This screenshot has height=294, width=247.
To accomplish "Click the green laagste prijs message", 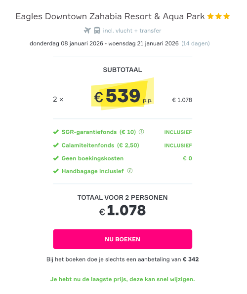I will pos(123,279).
